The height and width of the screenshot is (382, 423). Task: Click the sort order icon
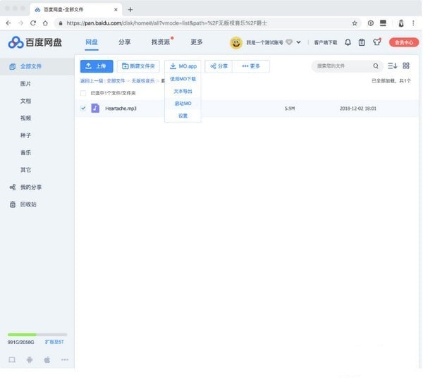point(392,66)
